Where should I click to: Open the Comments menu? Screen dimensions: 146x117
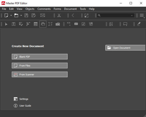44,9
